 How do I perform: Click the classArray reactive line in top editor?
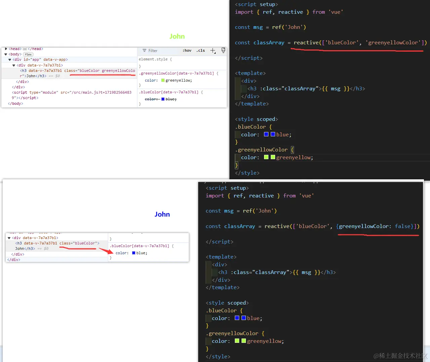pyautogui.click(x=331, y=43)
